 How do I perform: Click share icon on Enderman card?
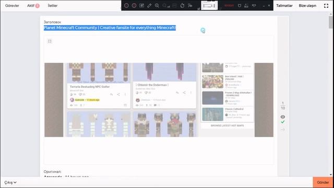click(x=184, y=92)
